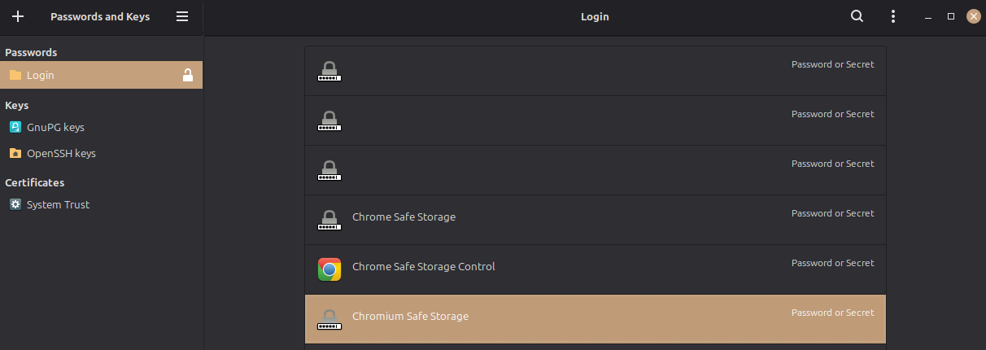Select the OpenSSH keys folder icon

tap(15, 153)
